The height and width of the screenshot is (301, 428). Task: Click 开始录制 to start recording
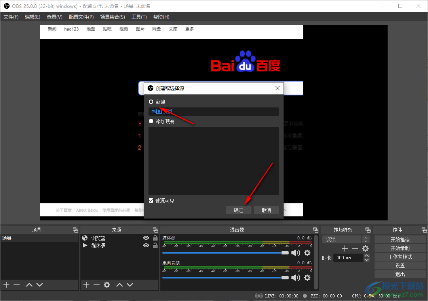[400, 248]
